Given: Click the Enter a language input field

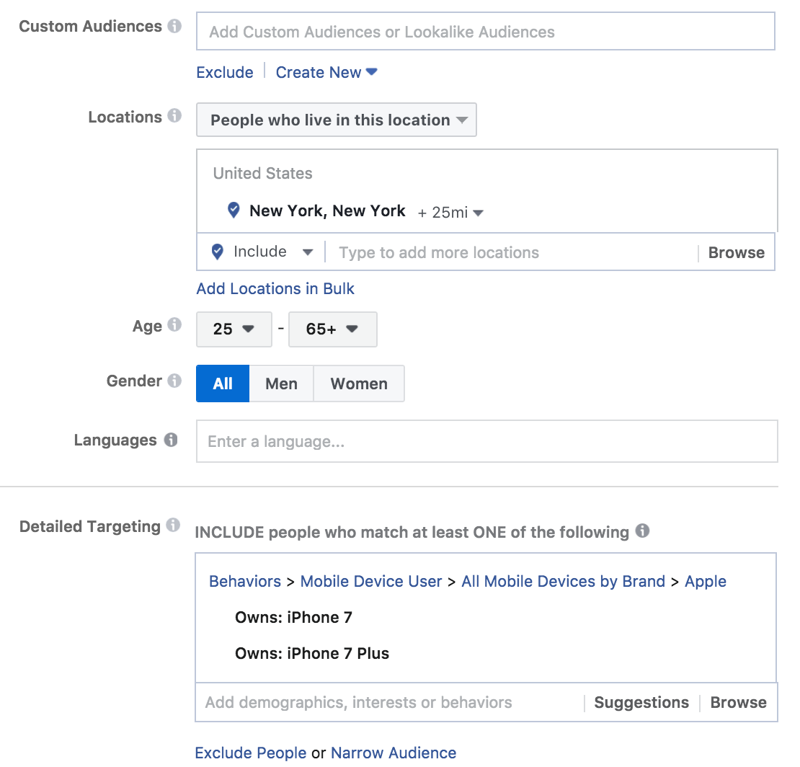Looking at the screenshot, I should [x=486, y=441].
